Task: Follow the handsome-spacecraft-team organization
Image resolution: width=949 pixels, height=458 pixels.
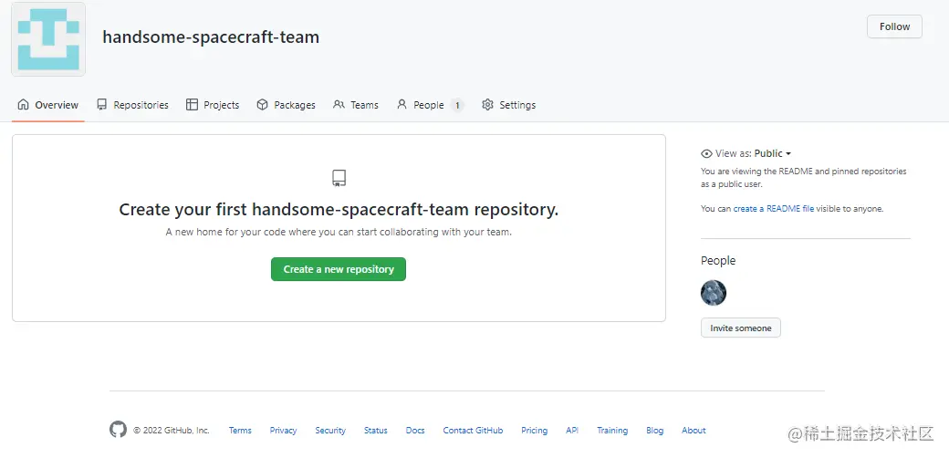Action: click(x=894, y=26)
